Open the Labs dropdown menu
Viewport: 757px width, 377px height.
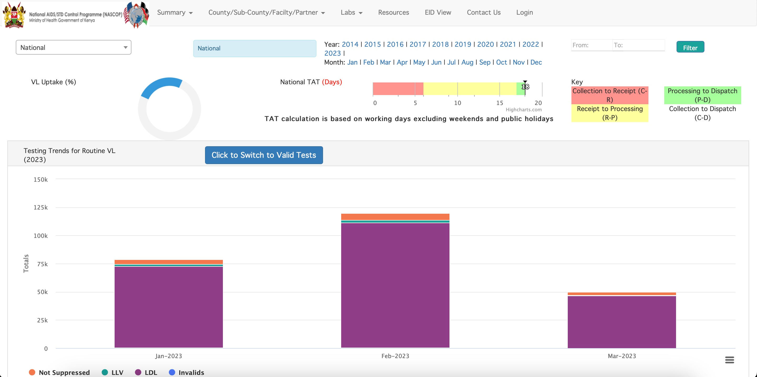click(351, 12)
